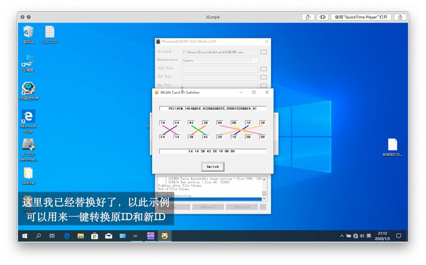Open the SLICLOG file on desktop

point(50,34)
